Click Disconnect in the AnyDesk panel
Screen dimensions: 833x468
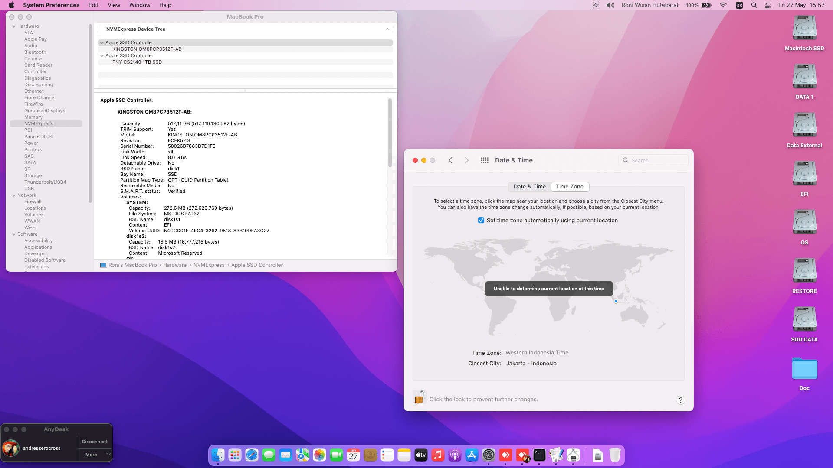pos(95,442)
